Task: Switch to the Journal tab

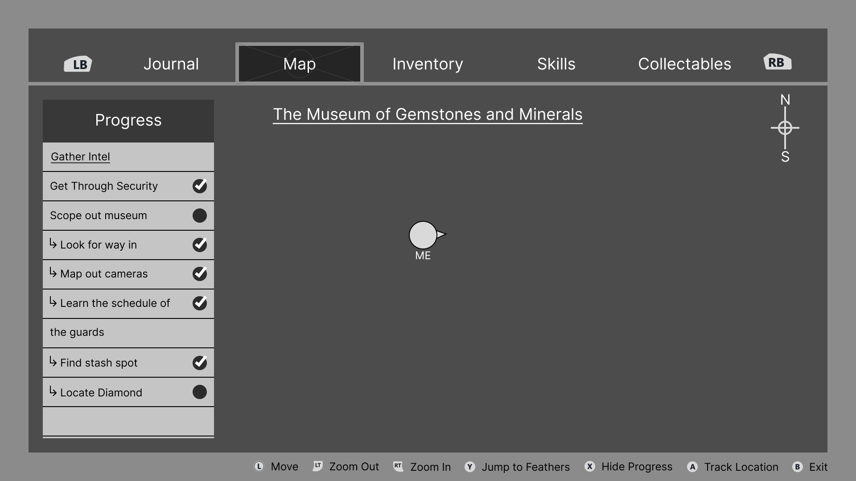Action: 171,64
